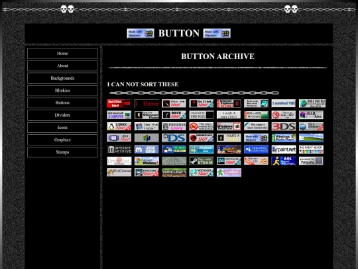Click the red "Don't Click Here" badge

tap(119, 104)
